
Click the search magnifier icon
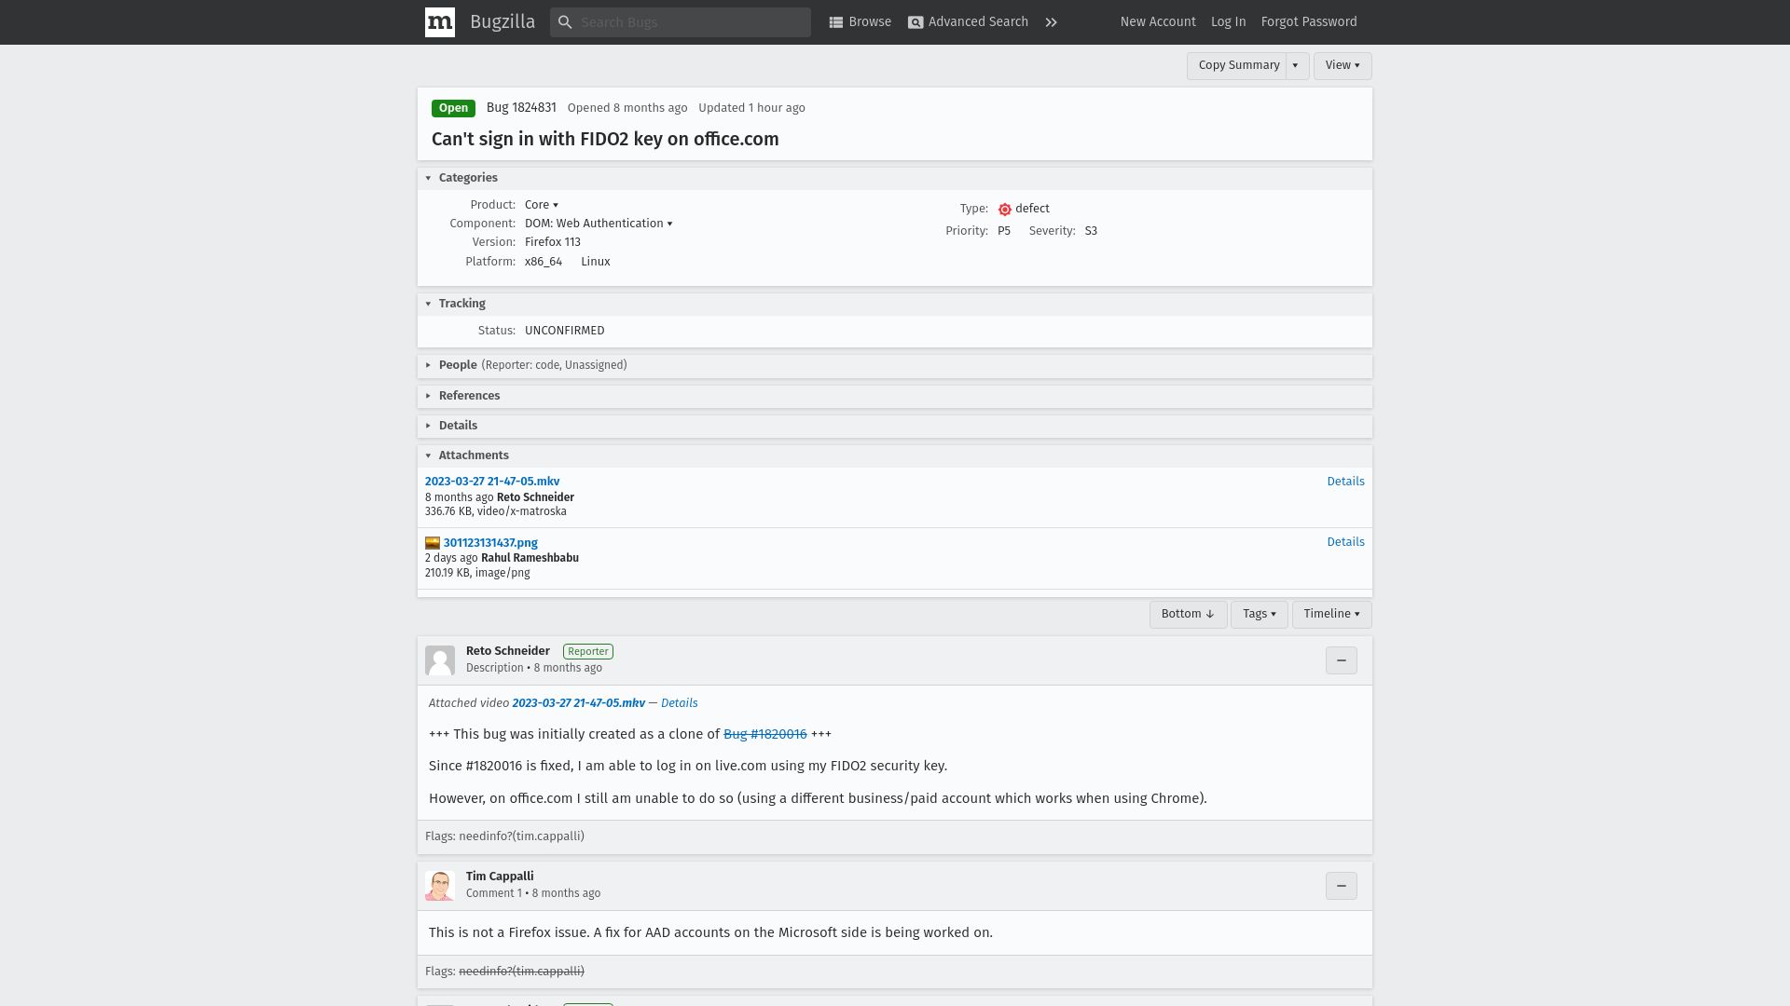tap(565, 22)
